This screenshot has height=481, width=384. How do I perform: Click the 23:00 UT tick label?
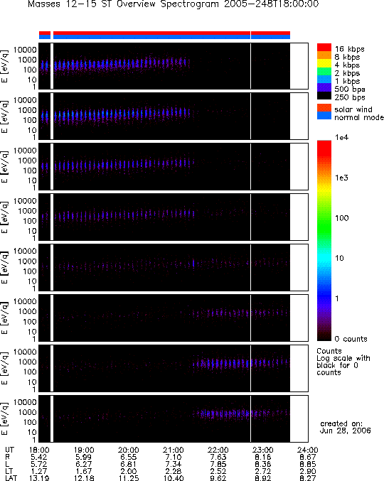click(262, 450)
